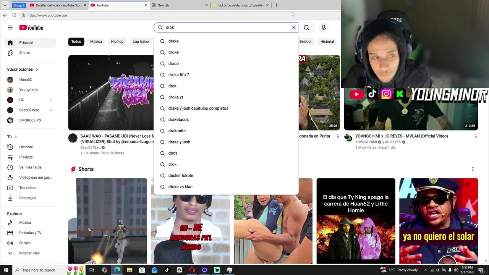Open the PÁSAME UBI video thumbnail
The image size is (489, 275).
(111, 93)
